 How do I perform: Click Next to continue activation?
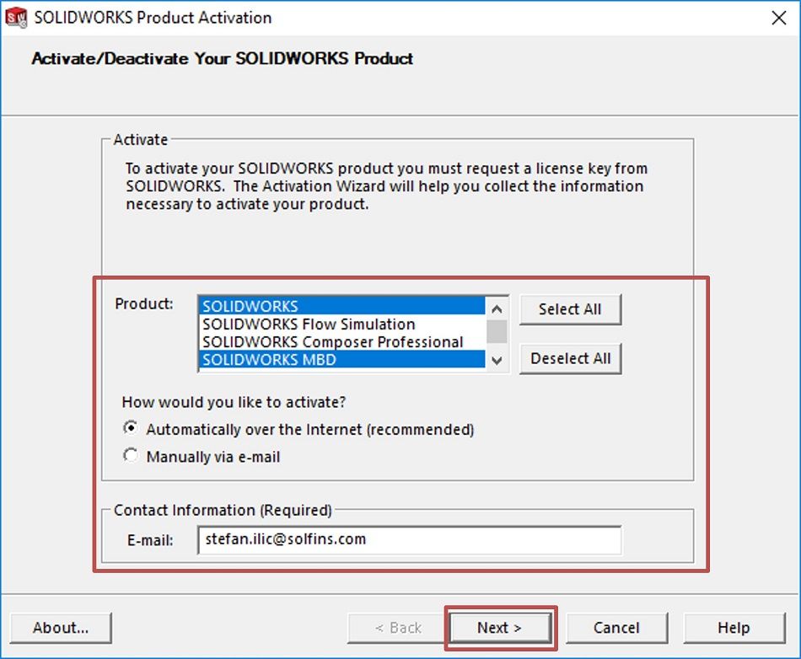pos(500,627)
